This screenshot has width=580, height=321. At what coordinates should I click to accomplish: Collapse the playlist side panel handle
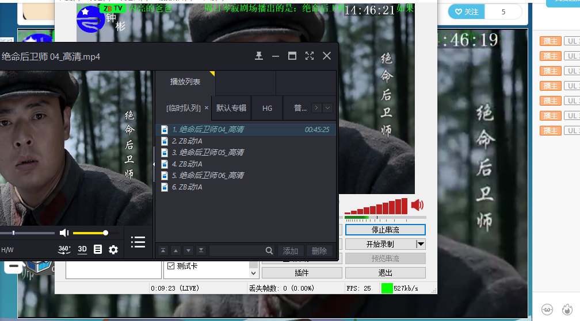click(154, 164)
